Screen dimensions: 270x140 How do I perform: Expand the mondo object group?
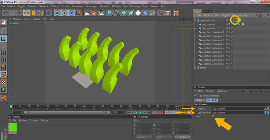coord(195,68)
